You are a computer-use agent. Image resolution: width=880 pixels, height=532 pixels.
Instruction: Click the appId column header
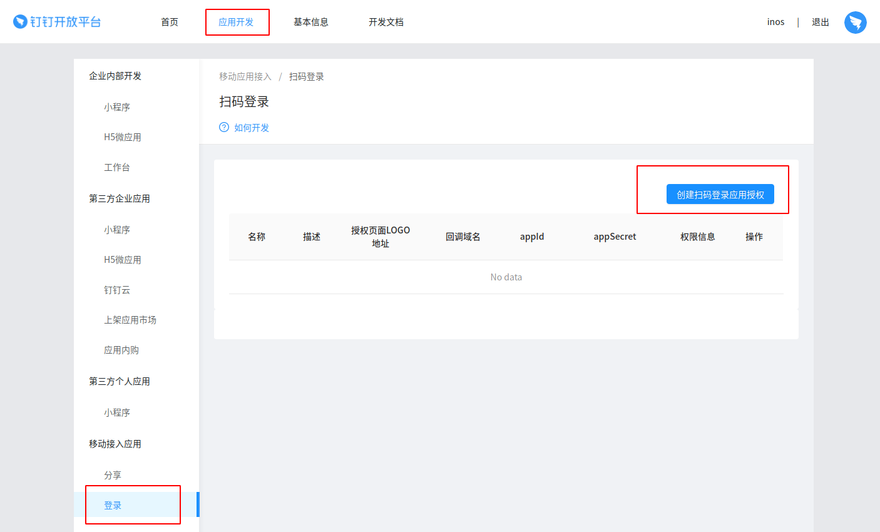[532, 237]
